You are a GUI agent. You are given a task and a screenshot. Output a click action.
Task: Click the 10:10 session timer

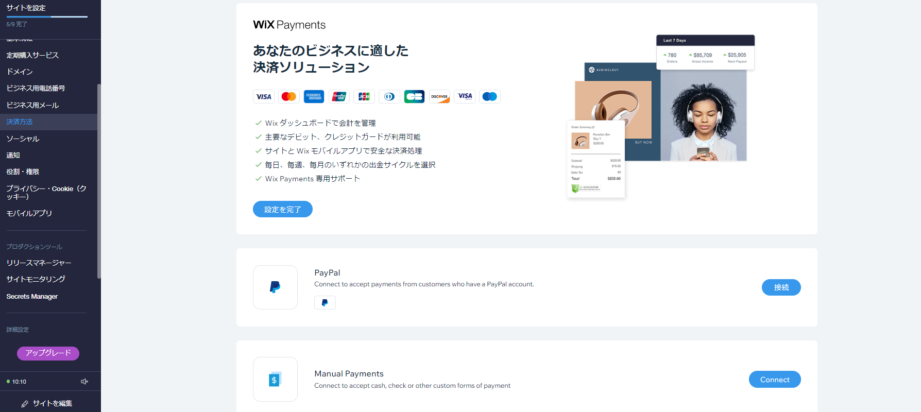19,382
